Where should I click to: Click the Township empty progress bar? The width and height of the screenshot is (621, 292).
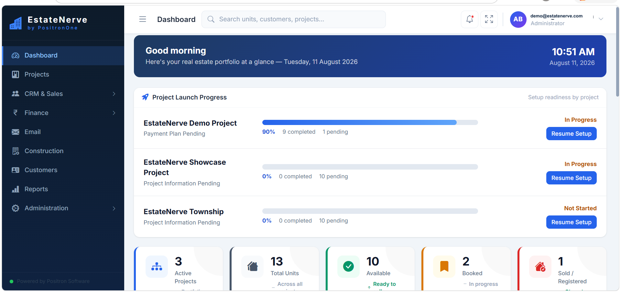tap(370, 211)
